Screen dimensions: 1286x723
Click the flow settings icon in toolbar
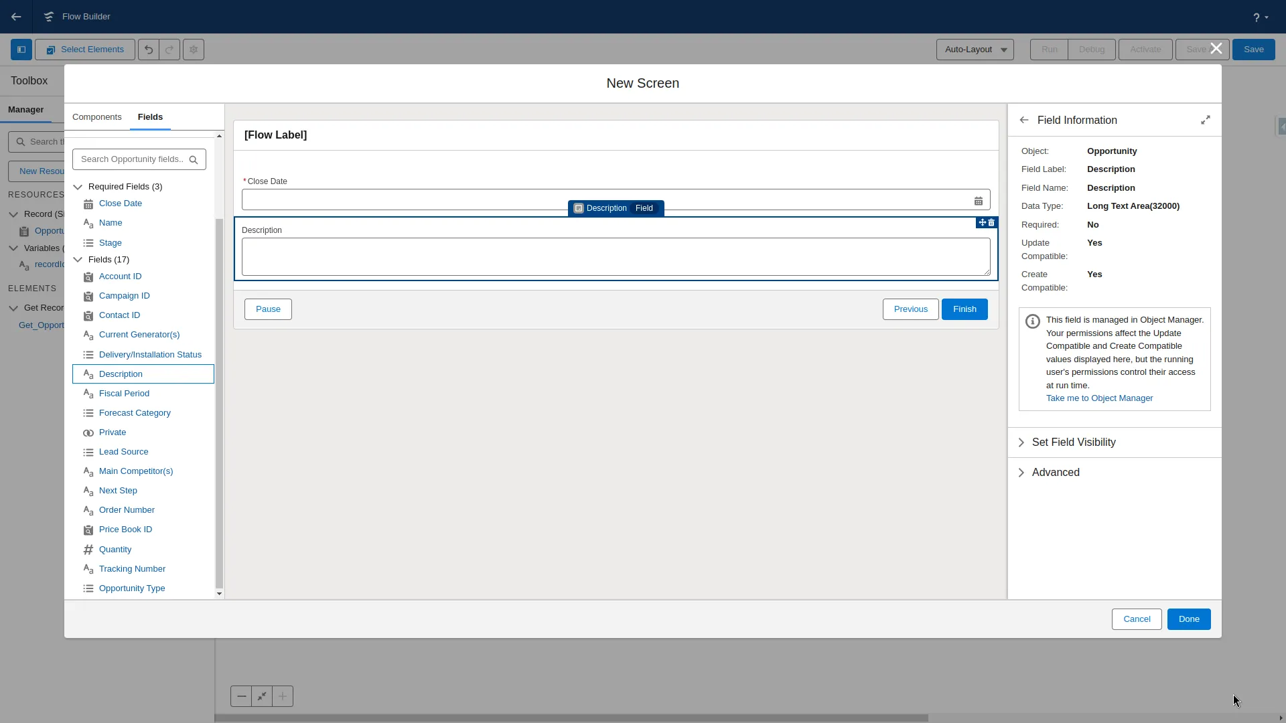tap(194, 50)
